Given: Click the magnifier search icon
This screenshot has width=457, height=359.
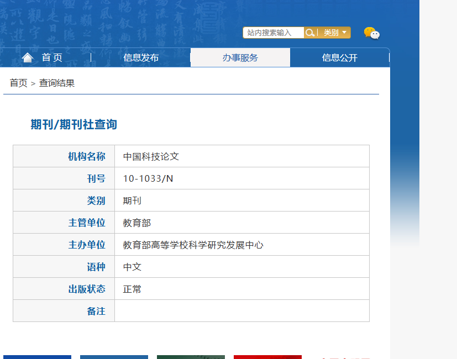Looking at the screenshot, I should pos(310,33).
